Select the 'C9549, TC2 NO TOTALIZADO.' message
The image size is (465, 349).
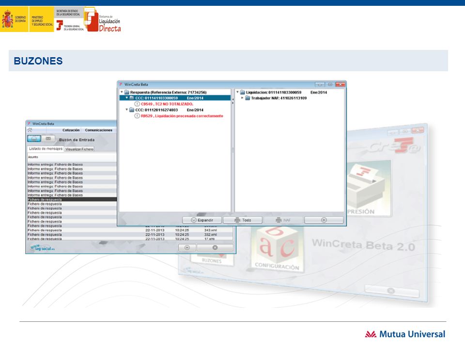point(167,104)
